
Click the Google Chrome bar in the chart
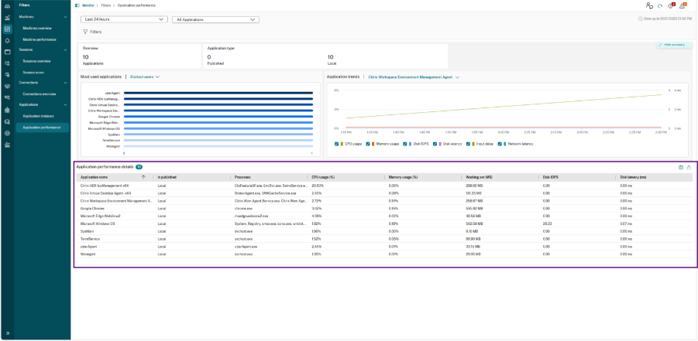[x=218, y=117]
